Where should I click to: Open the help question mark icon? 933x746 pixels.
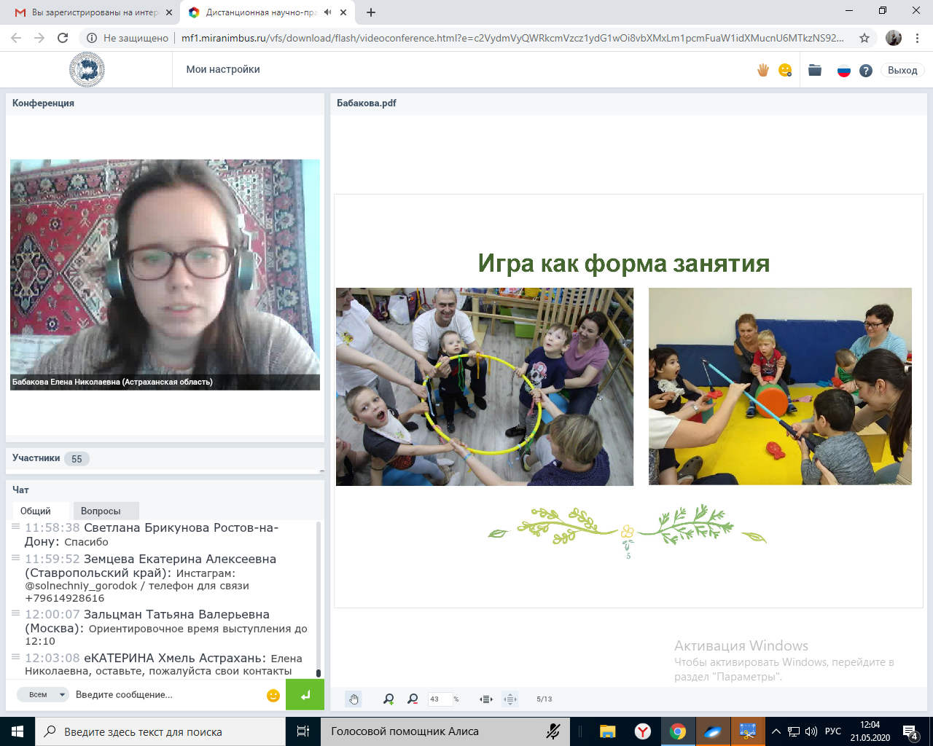coord(866,71)
